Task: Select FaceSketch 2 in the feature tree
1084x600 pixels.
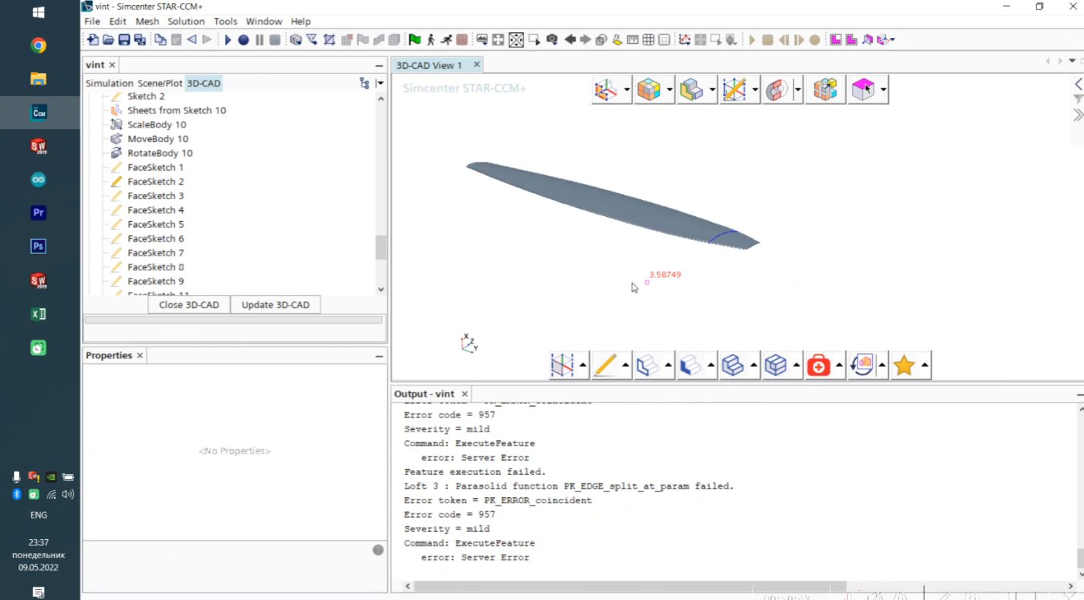Action: tap(155, 182)
